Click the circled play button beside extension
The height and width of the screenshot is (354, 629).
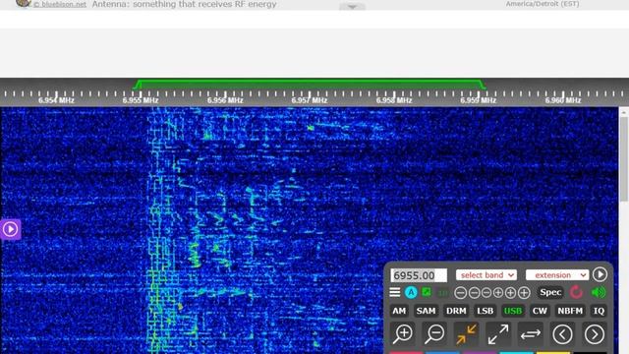(600, 274)
